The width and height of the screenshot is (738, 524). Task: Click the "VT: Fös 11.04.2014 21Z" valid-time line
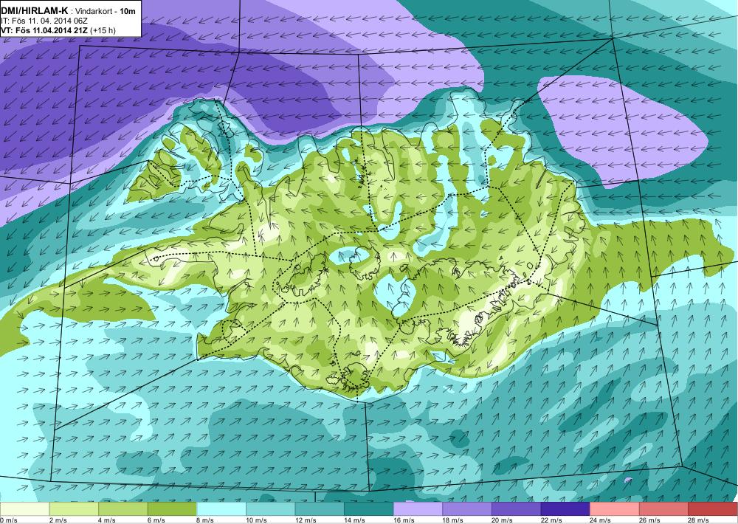[46, 30]
